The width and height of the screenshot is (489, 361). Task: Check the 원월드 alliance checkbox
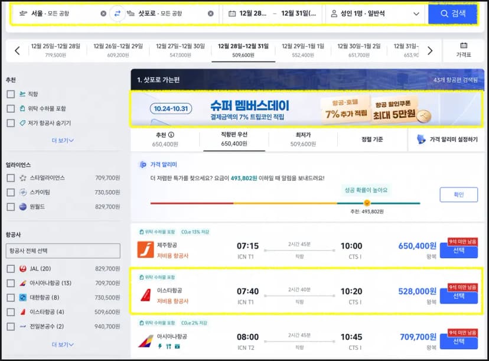[11, 207]
